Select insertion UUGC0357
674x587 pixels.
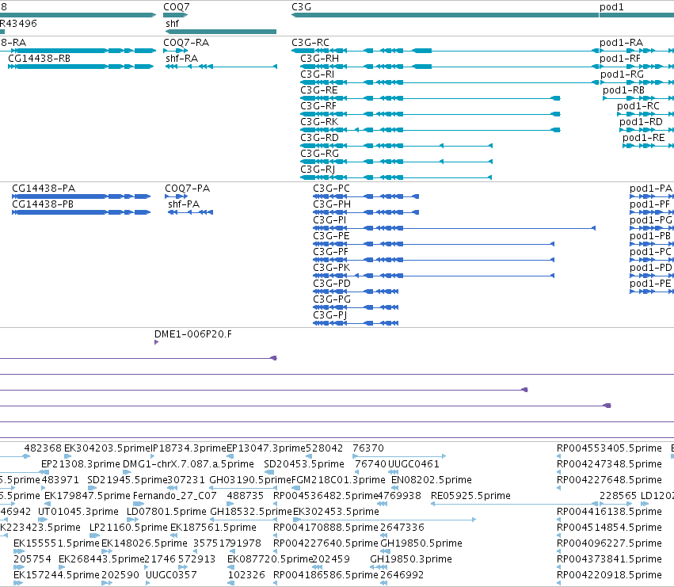pyautogui.click(x=171, y=575)
